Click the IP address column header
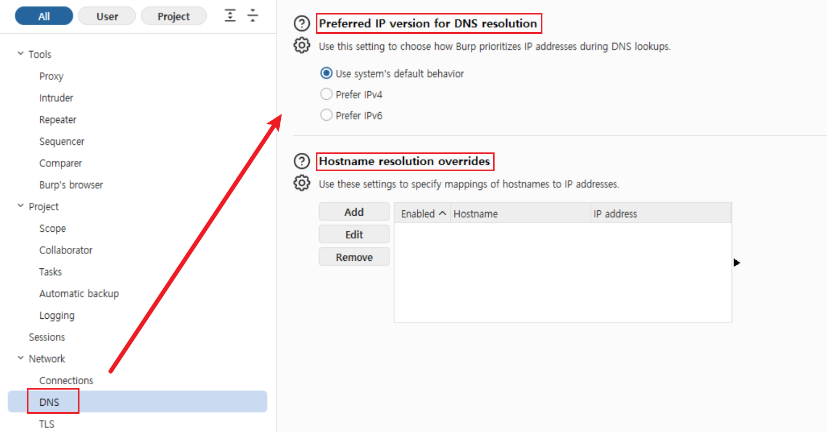 click(x=661, y=214)
